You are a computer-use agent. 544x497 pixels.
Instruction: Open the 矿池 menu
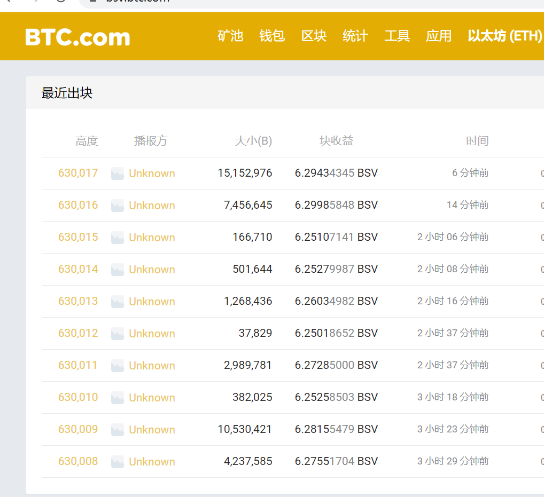[230, 36]
